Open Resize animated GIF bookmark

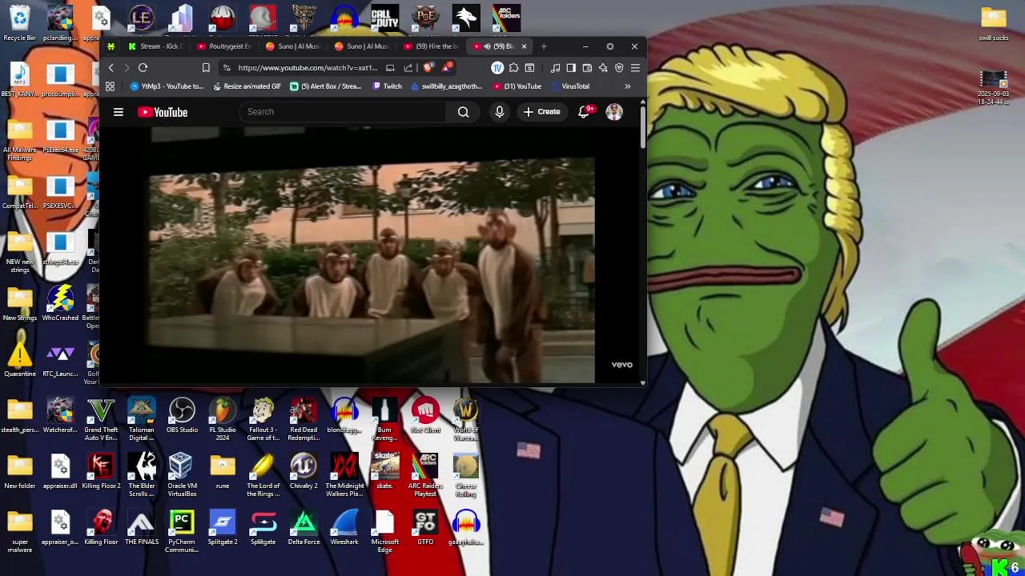tap(247, 86)
